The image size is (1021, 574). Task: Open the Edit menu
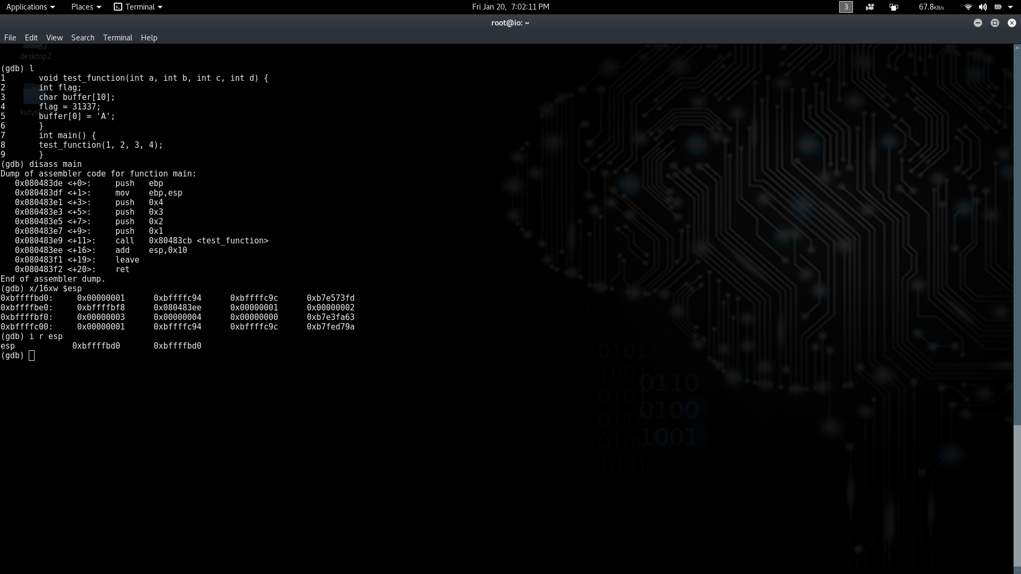tap(31, 38)
